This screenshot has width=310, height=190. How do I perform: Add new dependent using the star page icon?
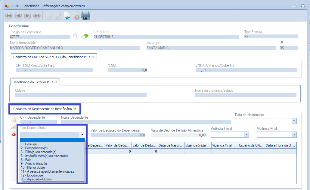tap(14, 120)
